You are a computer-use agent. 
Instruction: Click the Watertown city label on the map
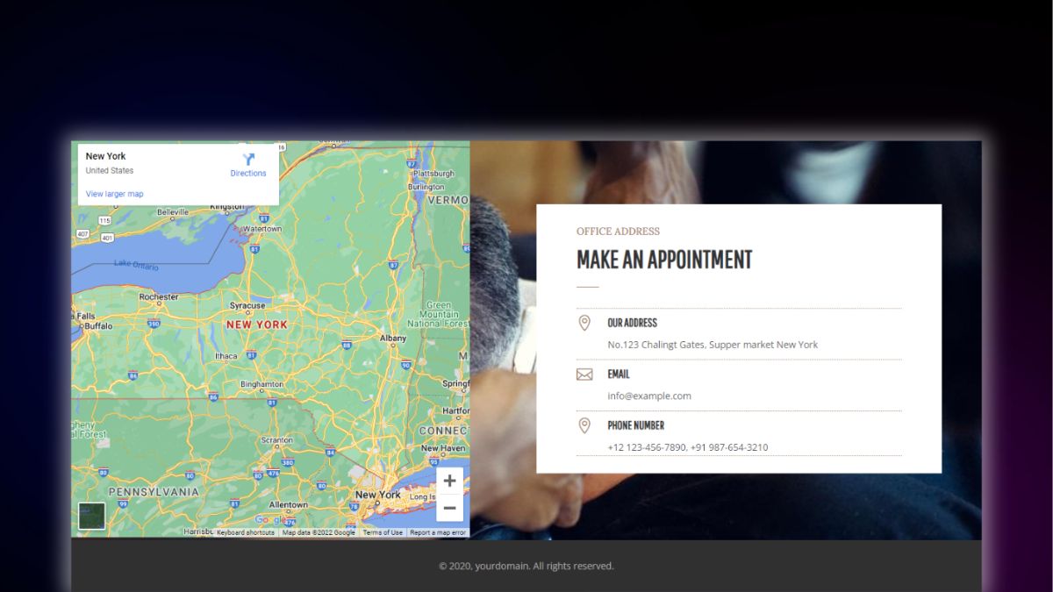coord(262,228)
